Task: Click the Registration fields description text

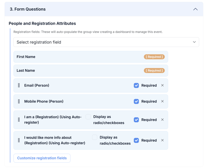Action: pyautogui.click(x=88, y=32)
